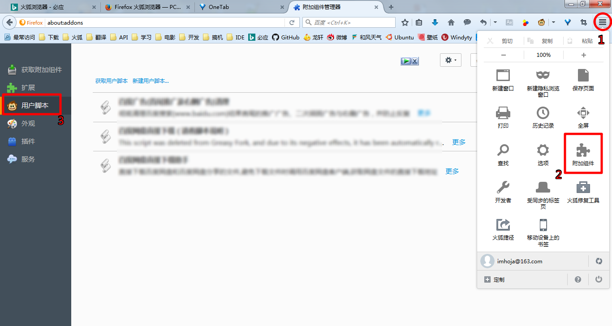Select 用户脚本 (User Scripts) in the sidebar
Viewport: 612px width, 326px height.
[x=28, y=105]
